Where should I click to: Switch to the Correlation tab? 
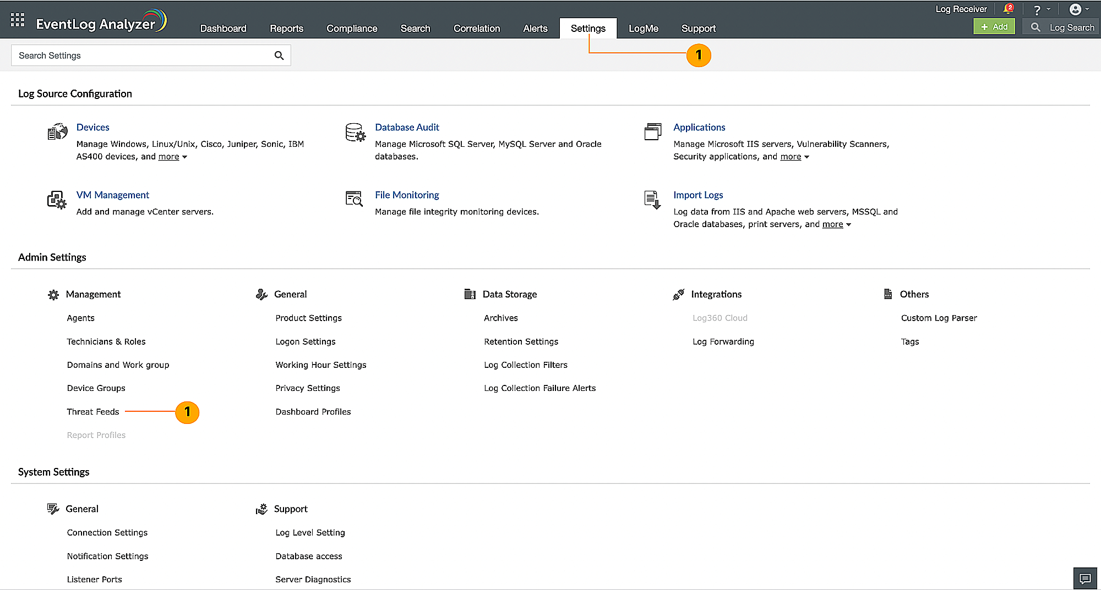(x=477, y=29)
